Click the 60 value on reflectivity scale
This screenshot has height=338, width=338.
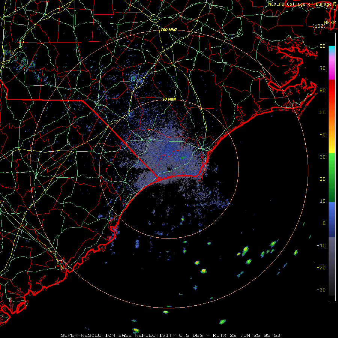click(x=323, y=90)
